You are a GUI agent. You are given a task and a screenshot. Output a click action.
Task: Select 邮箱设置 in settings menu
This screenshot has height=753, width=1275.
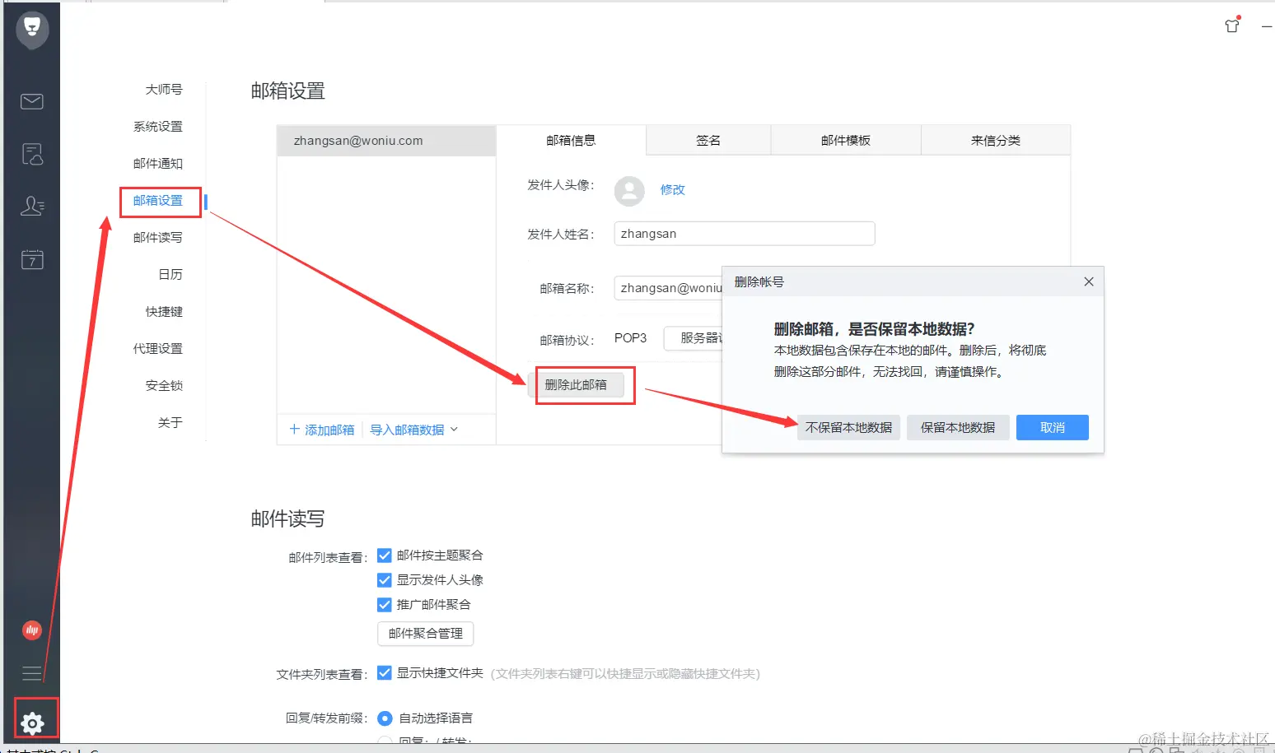pyautogui.click(x=158, y=200)
